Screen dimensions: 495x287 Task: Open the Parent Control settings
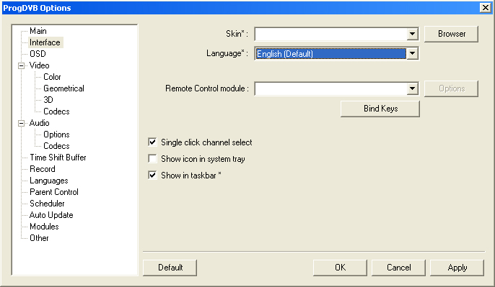click(54, 192)
